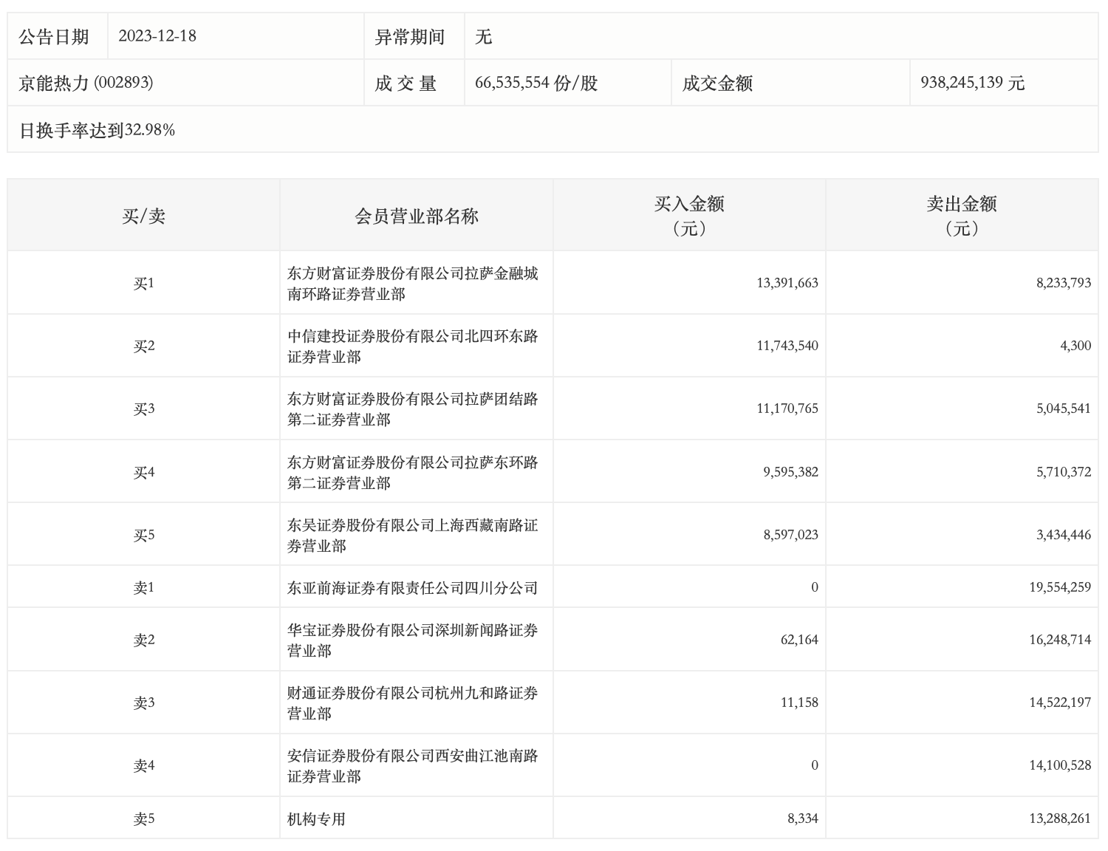Screen dimensions: 1108x851
Task: Click the 会员营业部名称 column header
Action: [417, 216]
